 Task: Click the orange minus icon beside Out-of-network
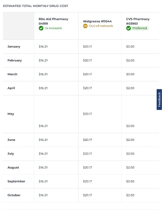coord(85,26)
